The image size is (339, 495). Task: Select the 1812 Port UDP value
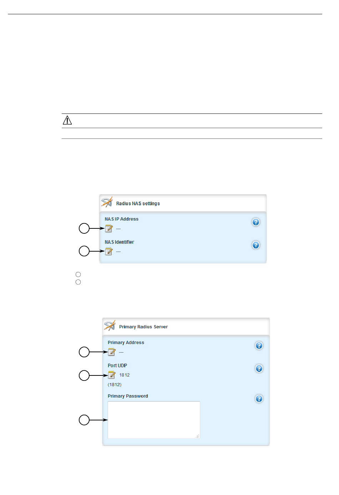tap(125, 375)
